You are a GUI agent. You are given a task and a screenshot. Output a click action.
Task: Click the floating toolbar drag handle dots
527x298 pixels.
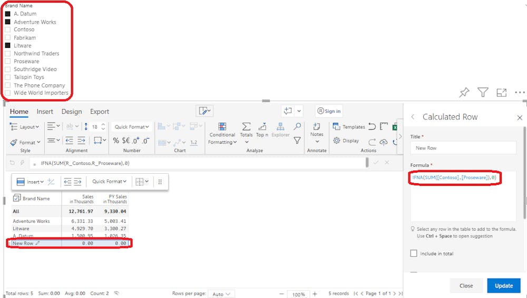[160, 182]
